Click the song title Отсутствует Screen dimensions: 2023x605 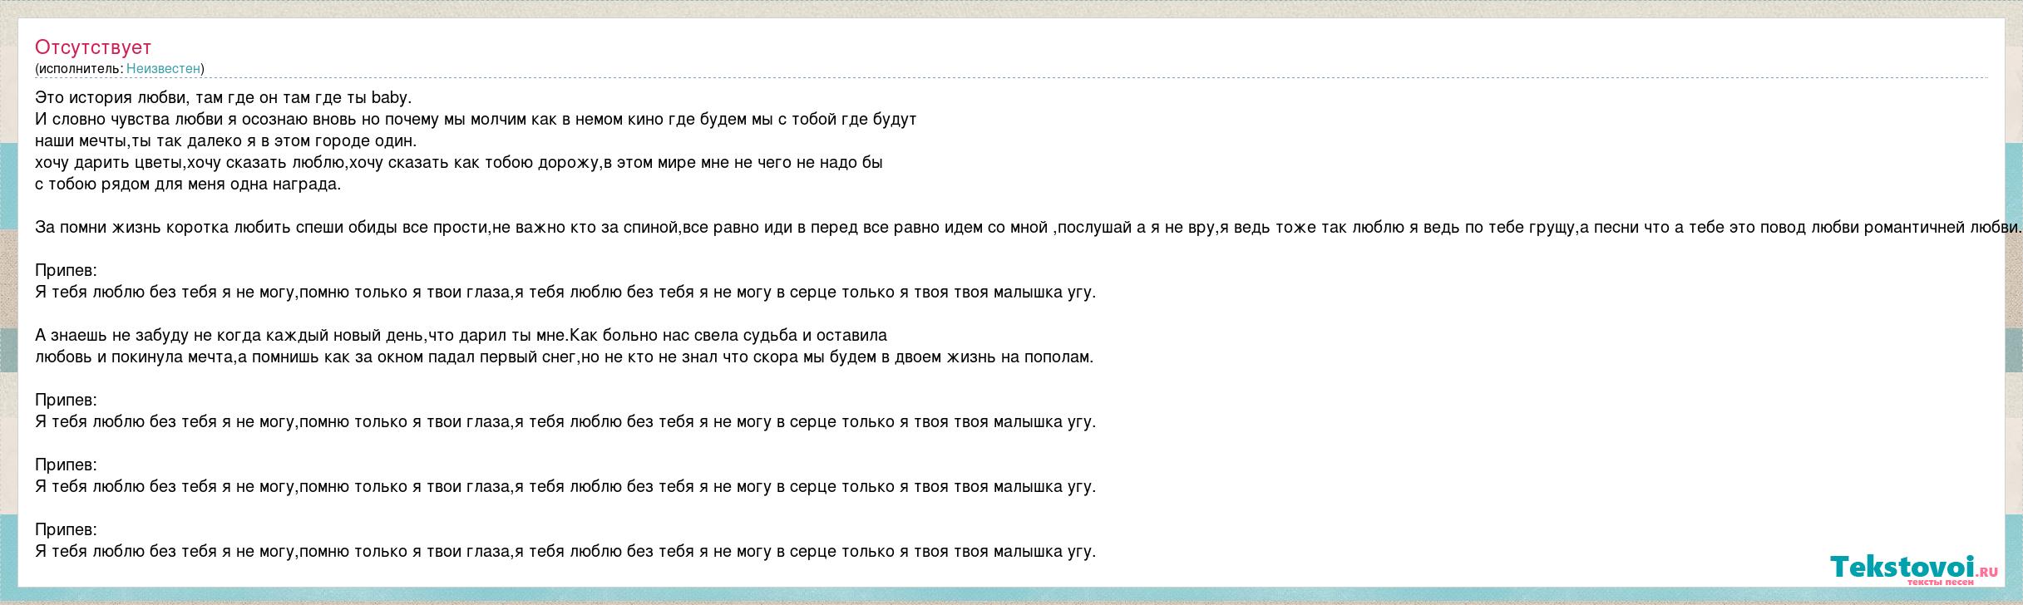pos(93,47)
